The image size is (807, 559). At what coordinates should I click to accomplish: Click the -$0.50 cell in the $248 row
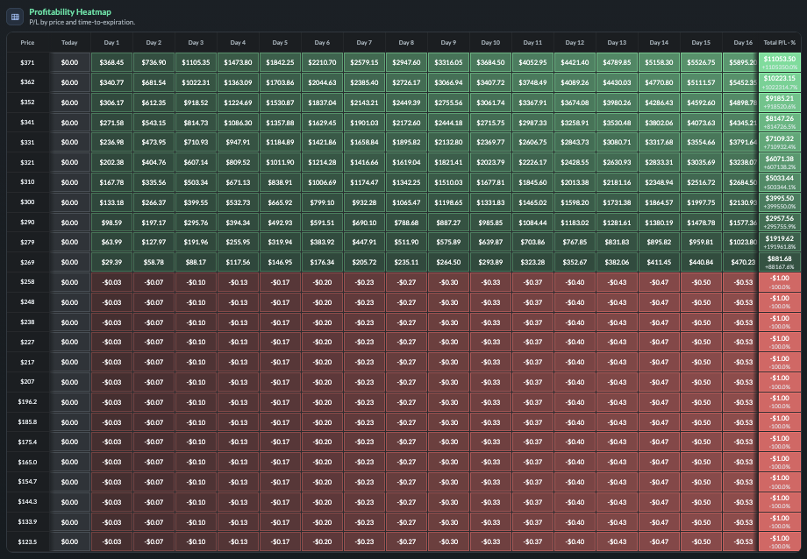click(701, 302)
